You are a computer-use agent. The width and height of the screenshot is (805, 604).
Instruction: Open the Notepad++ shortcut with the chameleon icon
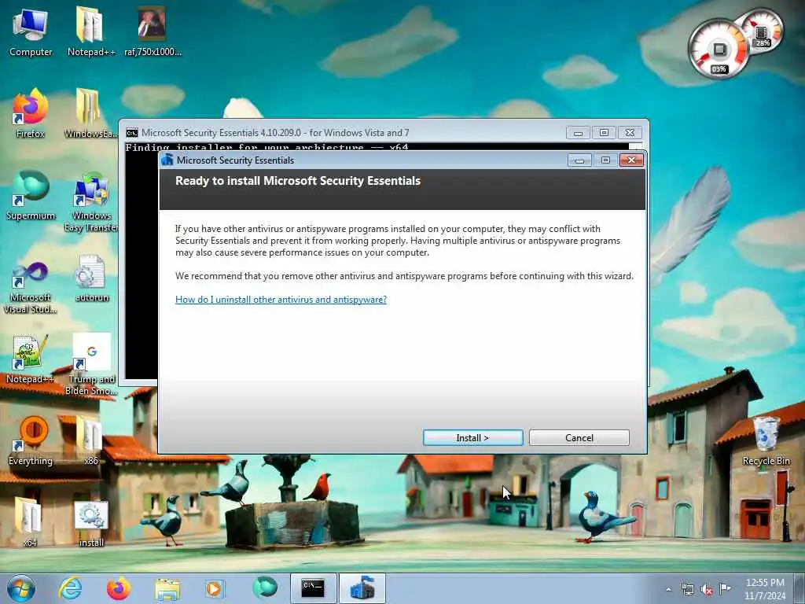pyautogui.click(x=31, y=359)
